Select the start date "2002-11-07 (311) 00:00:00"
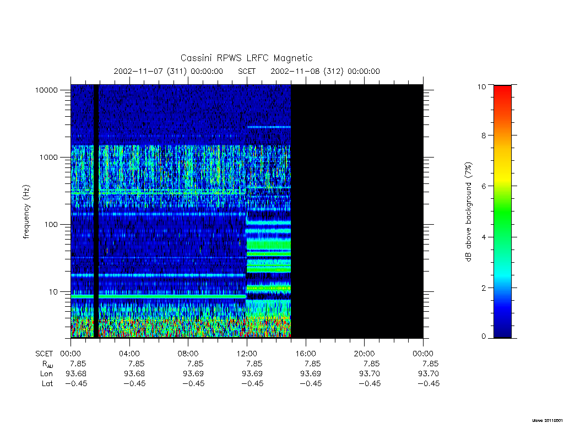The image size is (564, 423). pyautogui.click(x=169, y=71)
